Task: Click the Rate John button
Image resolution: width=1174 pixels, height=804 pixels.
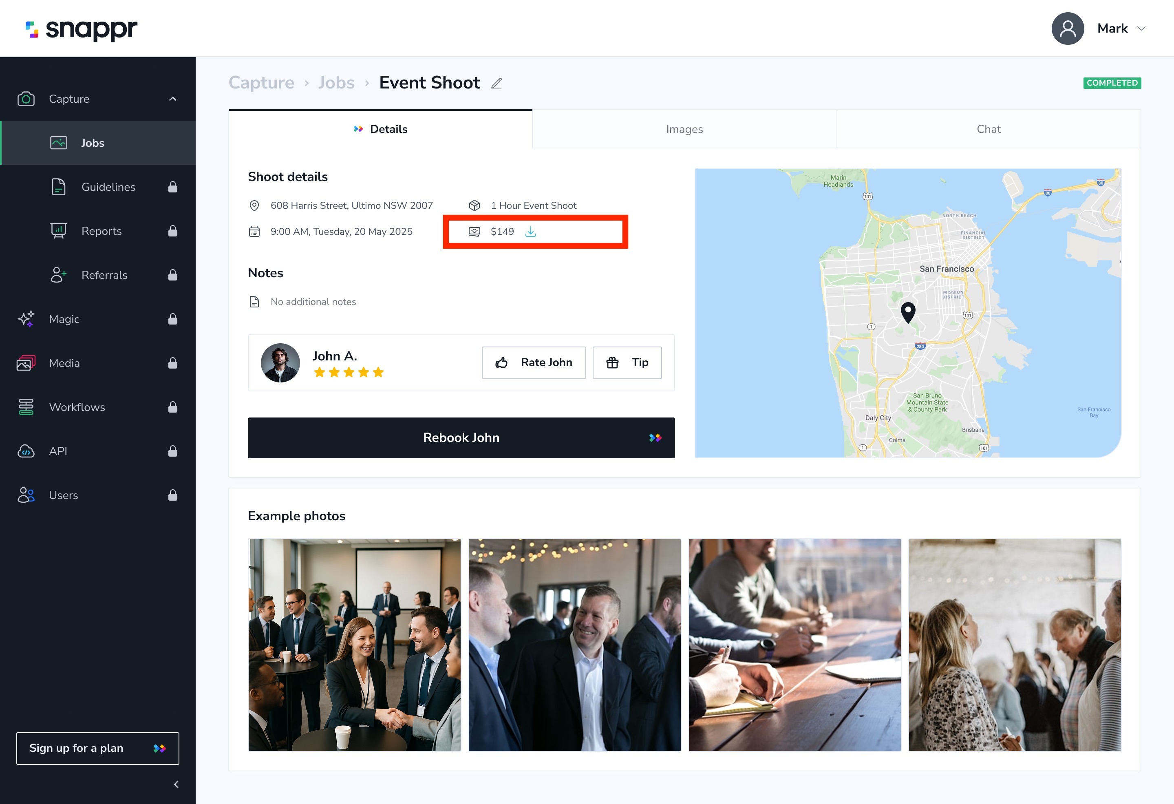Action: pyautogui.click(x=534, y=362)
